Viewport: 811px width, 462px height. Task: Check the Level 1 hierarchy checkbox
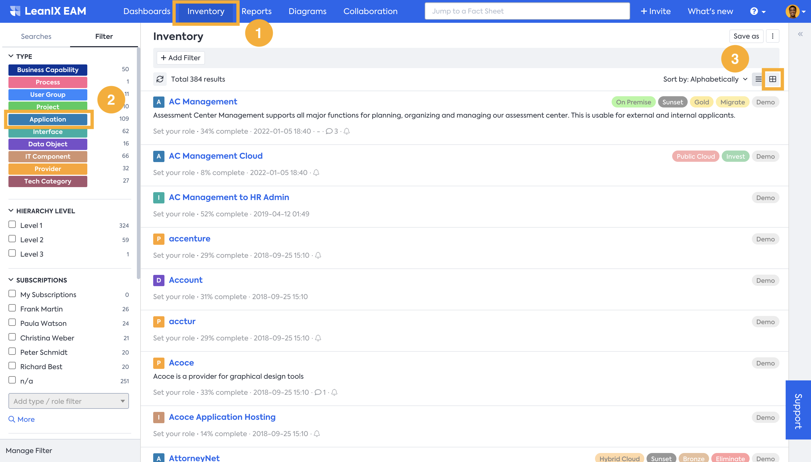[x=12, y=225]
